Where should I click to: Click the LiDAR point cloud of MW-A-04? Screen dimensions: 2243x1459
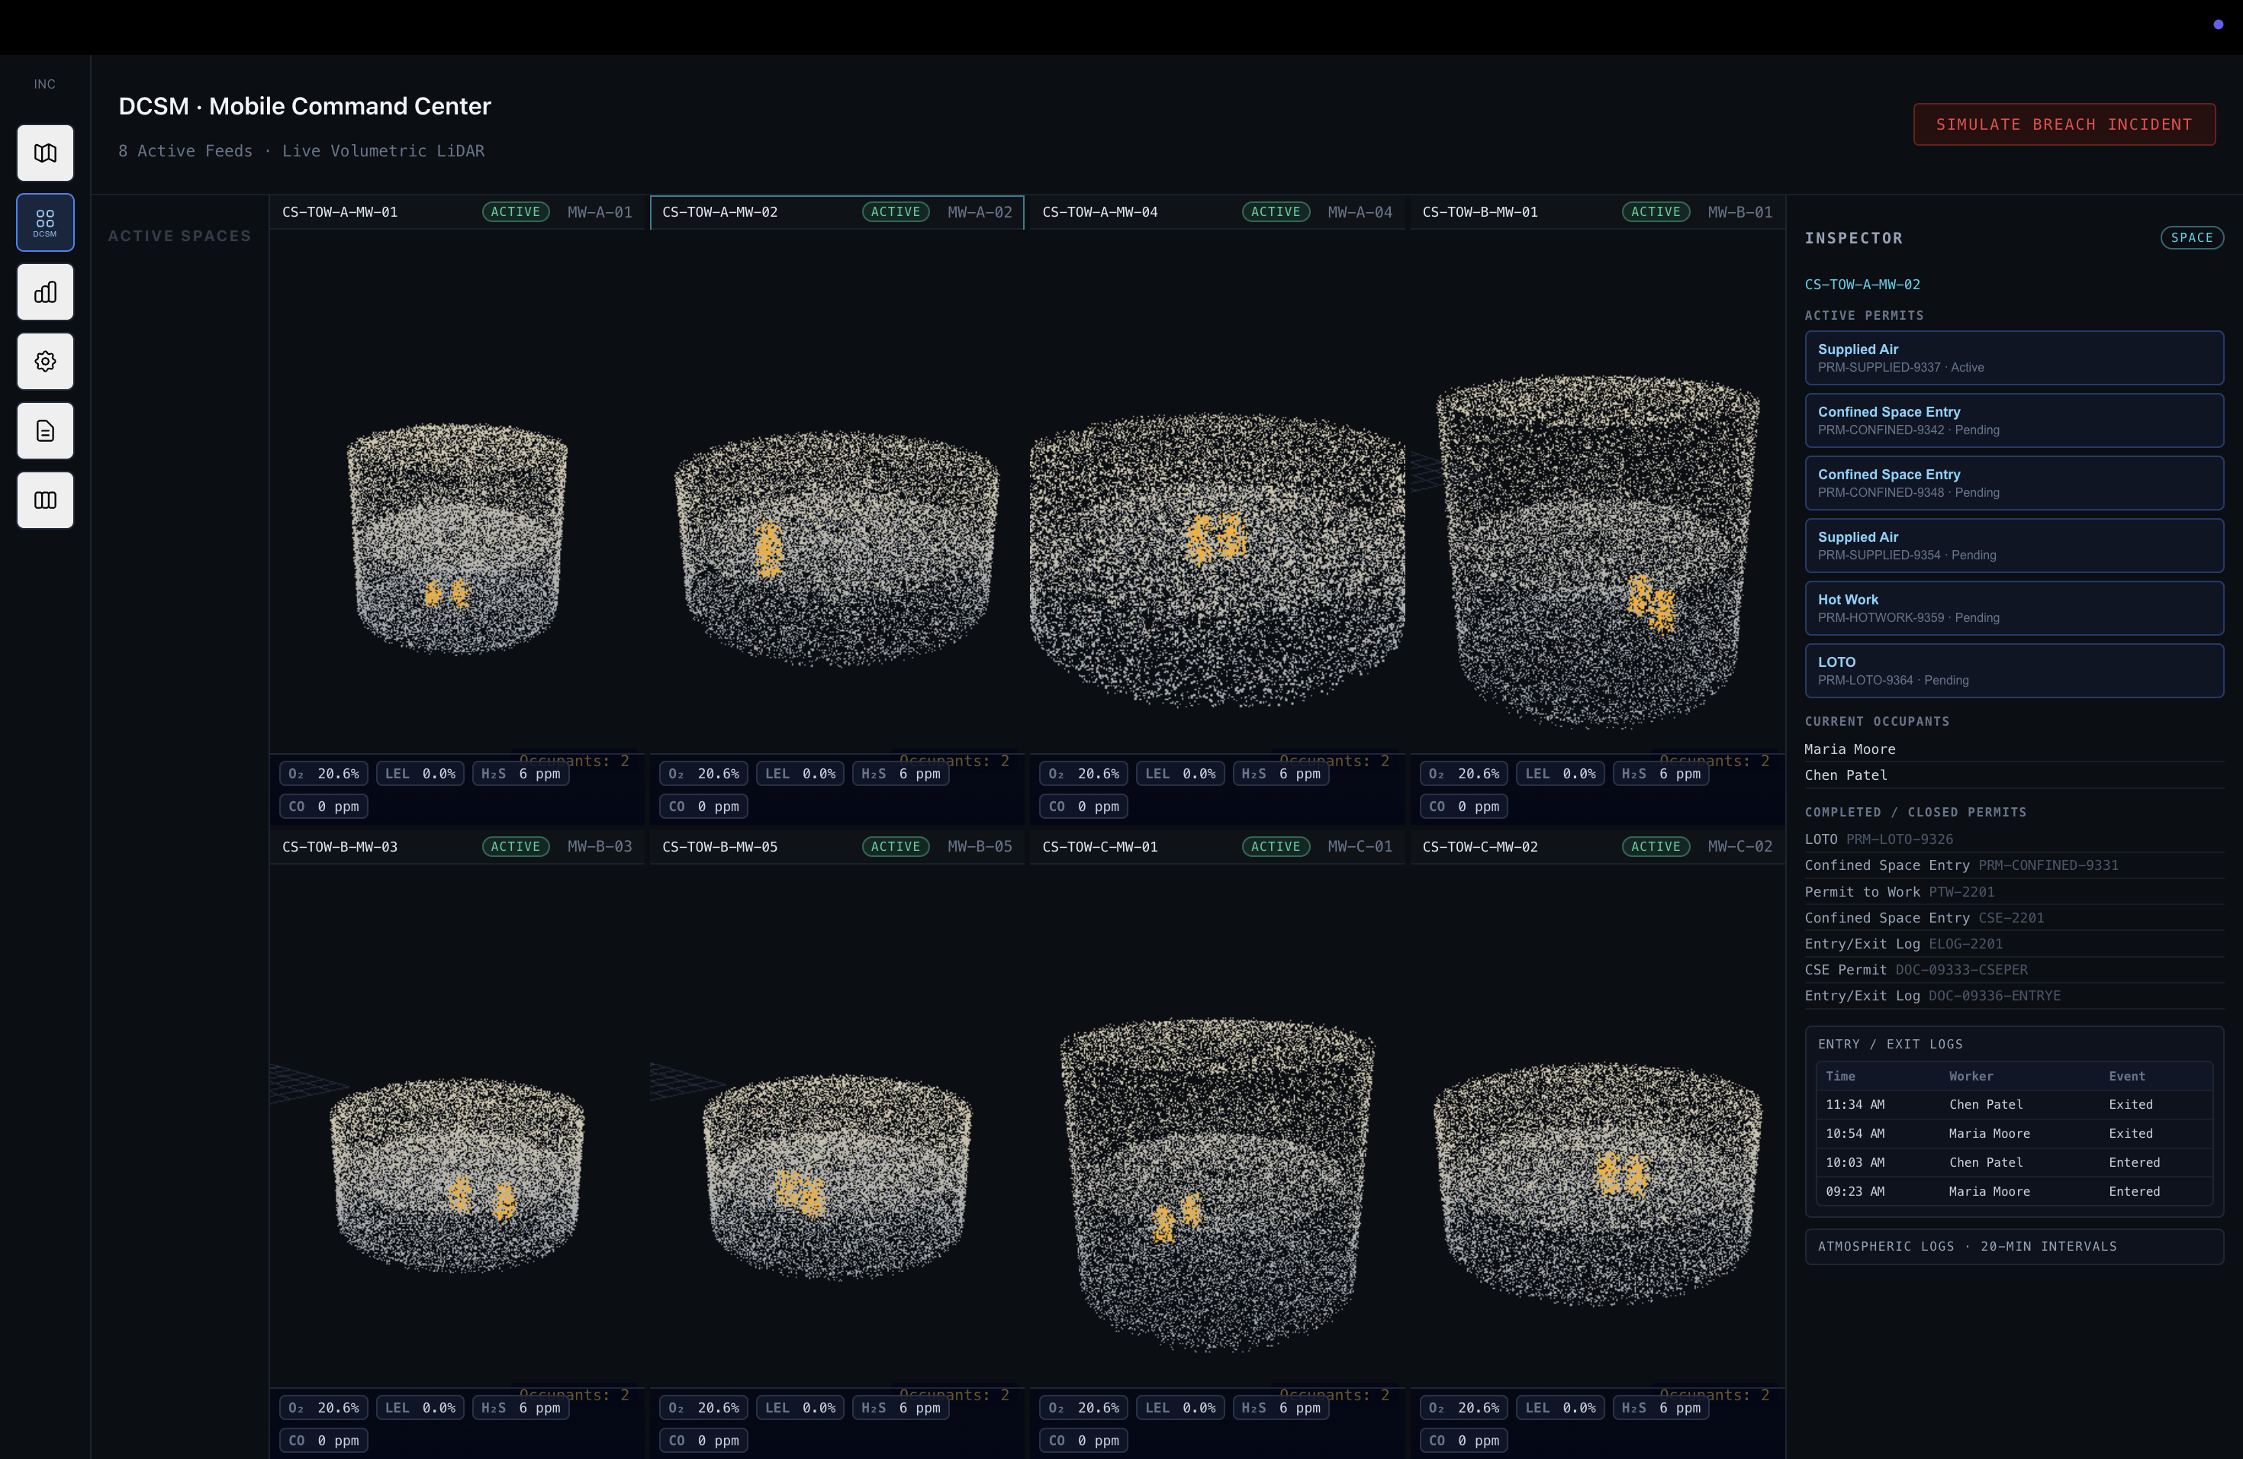[x=1217, y=561]
